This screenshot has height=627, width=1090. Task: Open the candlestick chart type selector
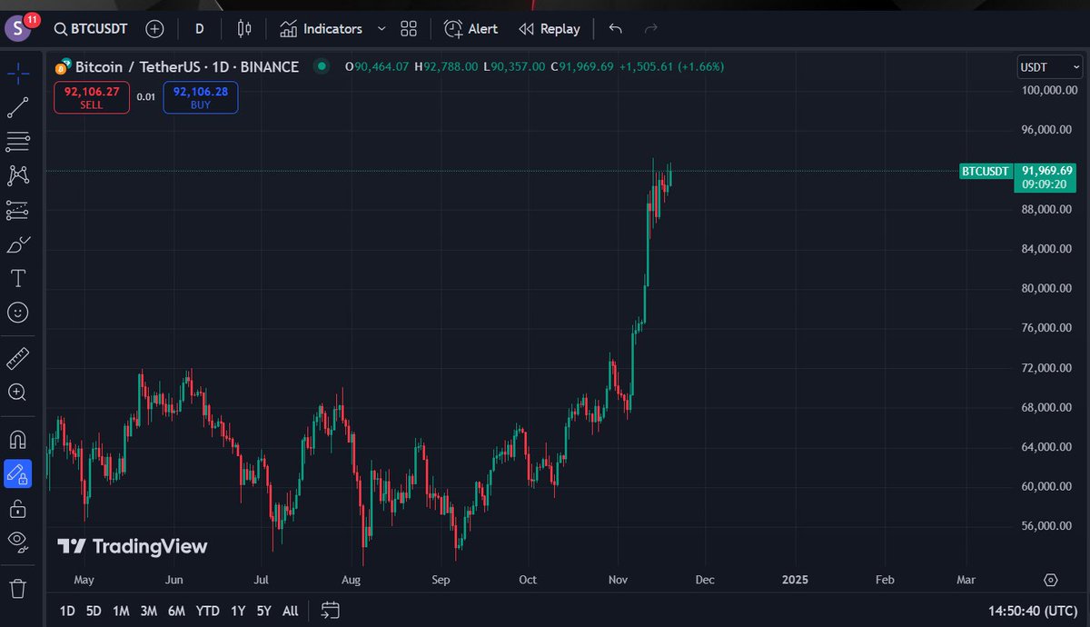point(243,29)
